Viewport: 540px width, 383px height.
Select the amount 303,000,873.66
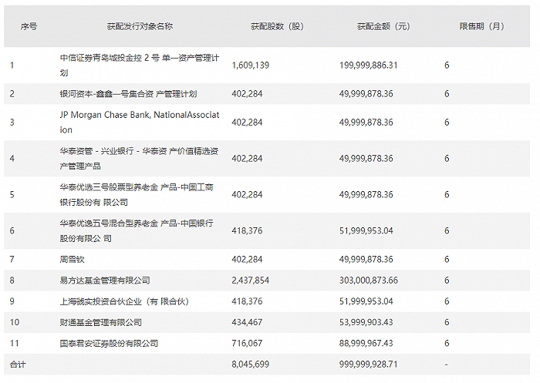pyautogui.click(x=369, y=280)
